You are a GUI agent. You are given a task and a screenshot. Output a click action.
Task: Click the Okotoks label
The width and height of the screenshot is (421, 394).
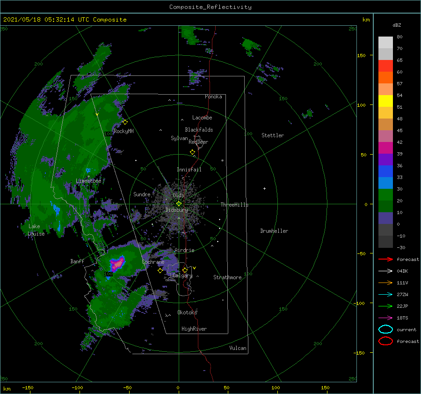pyautogui.click(x=187, y=312)
